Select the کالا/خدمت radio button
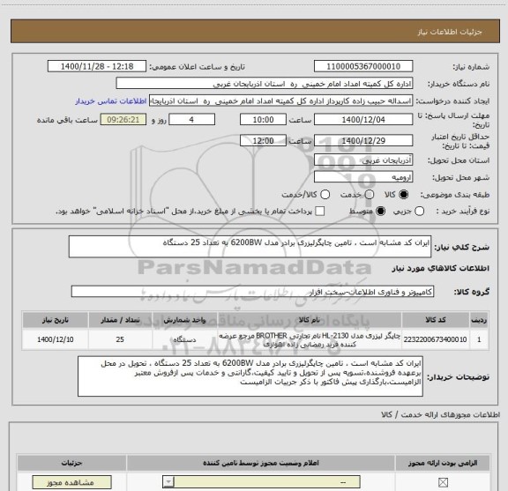 (x=325, y=195)
